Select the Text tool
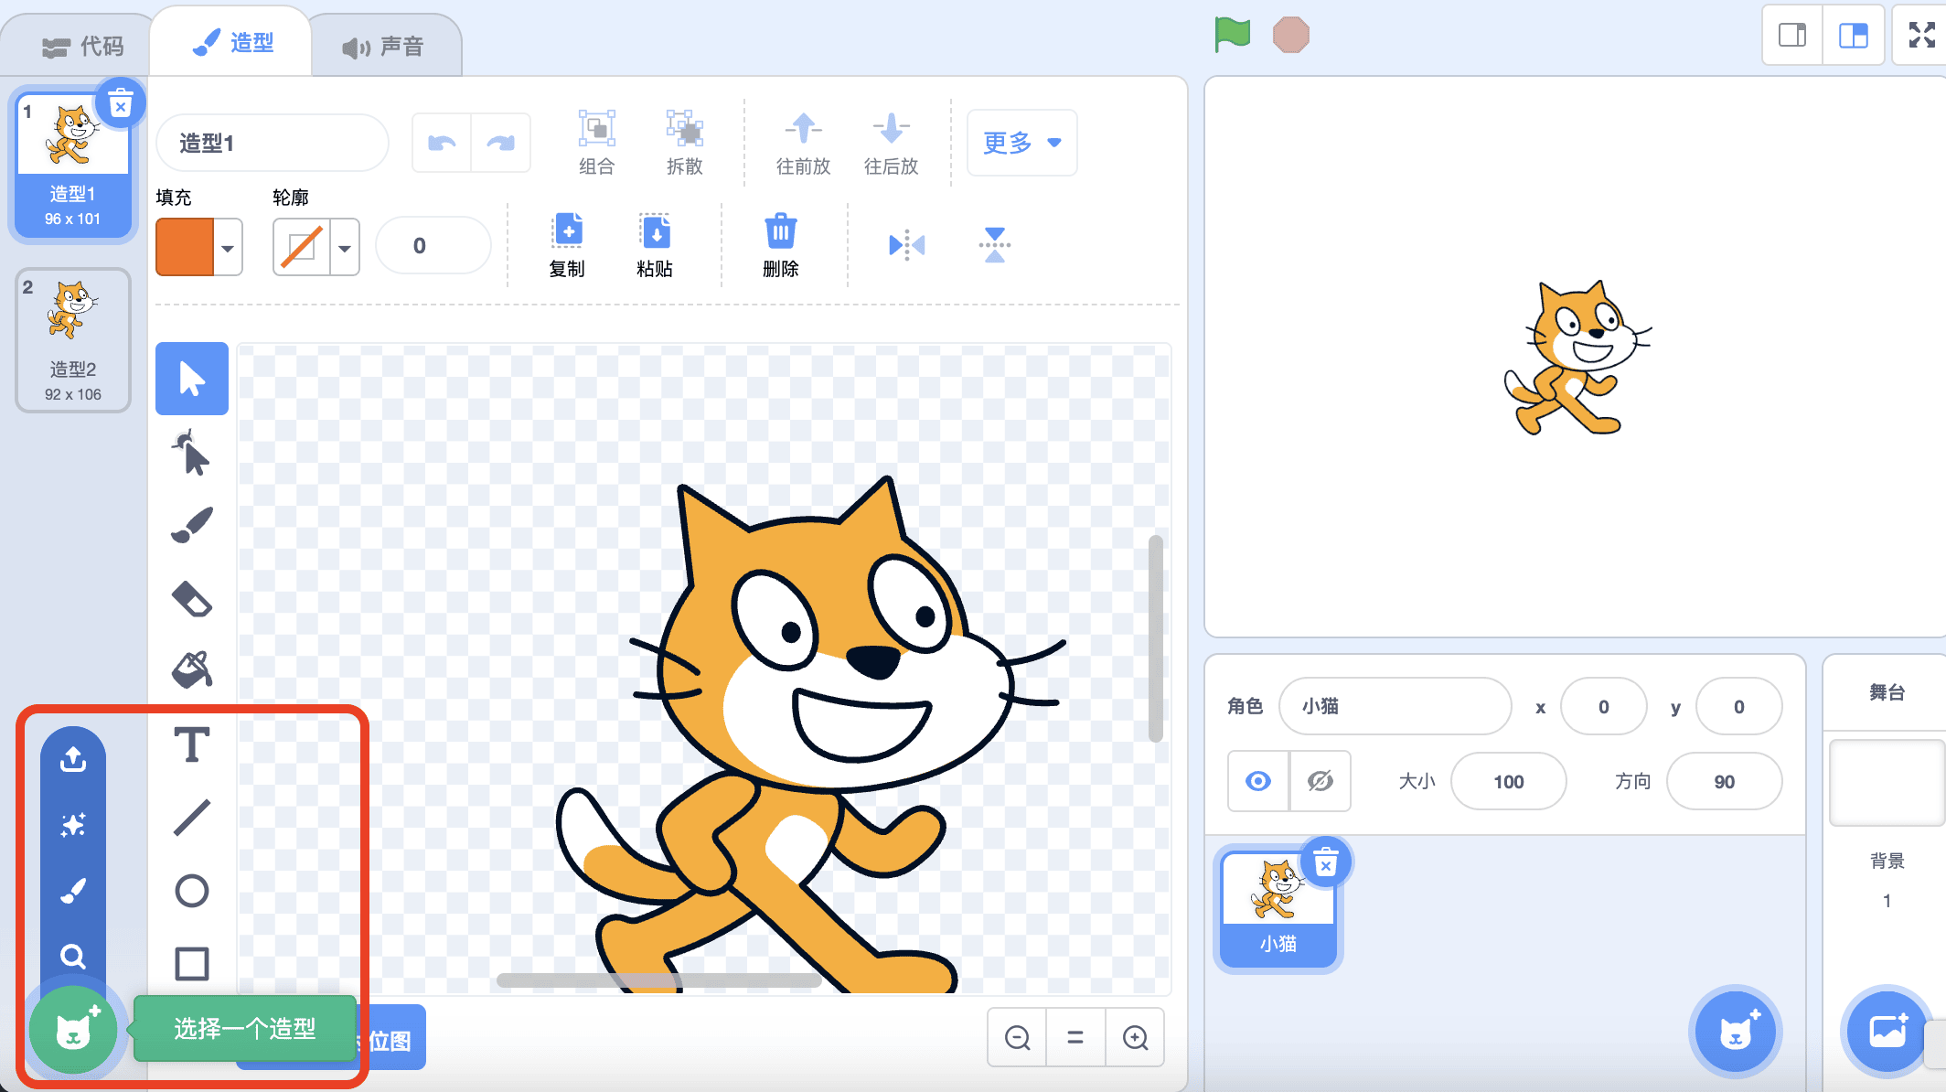This screenshot has width=1946, height=1092. click(x=191, y=744)
